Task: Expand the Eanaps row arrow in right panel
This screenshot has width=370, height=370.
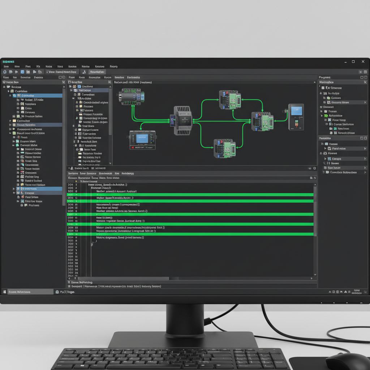Action: tap(364, 159)
